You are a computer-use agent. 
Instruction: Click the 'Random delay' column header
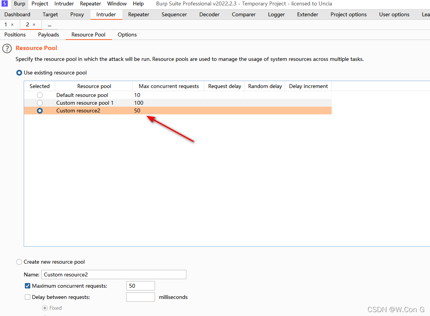[265, 86]
